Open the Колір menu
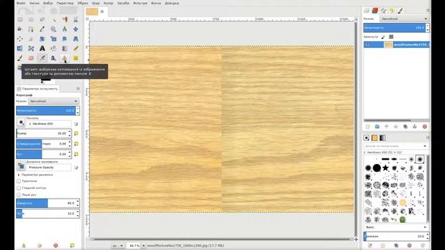The image size is (445, 250). click(108, 3)
